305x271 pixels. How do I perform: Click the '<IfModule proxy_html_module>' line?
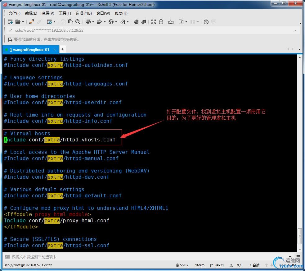47,214
